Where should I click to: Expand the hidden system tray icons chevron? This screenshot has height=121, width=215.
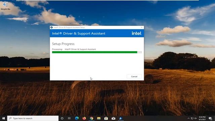point(188,118)
